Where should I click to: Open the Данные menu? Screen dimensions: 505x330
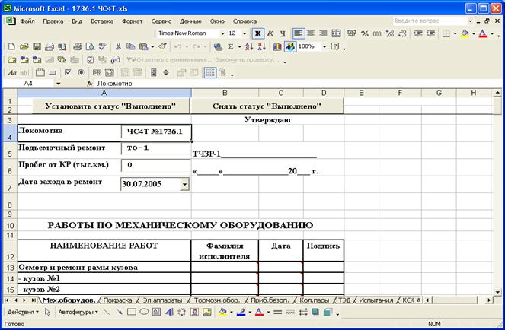pos(190,21)
